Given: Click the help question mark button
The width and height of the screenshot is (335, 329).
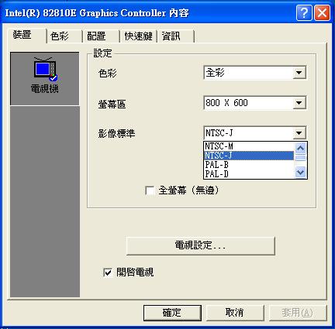Looking at the screenshot, I should (304, 12).
